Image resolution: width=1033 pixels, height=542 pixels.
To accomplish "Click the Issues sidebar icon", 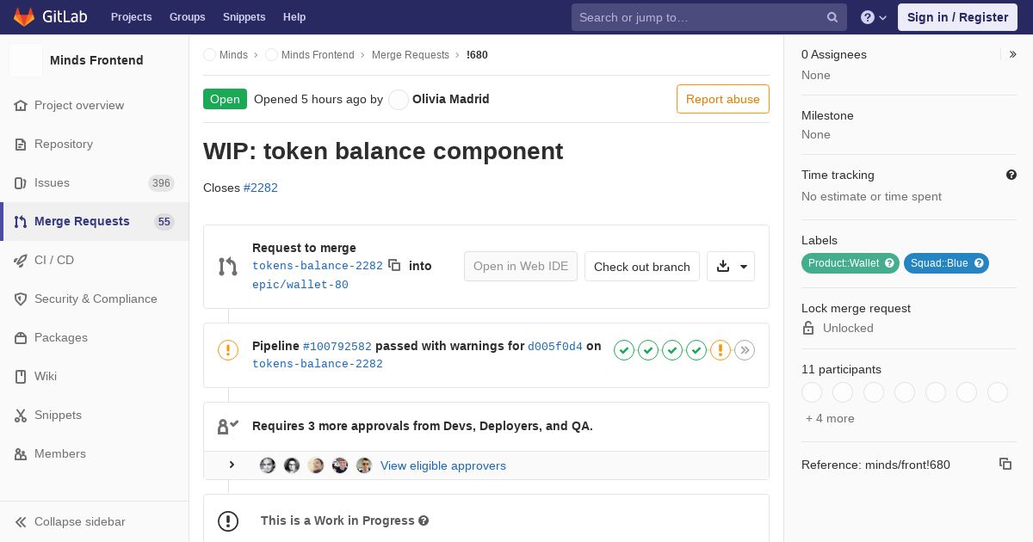I will (x=21, y=182).
